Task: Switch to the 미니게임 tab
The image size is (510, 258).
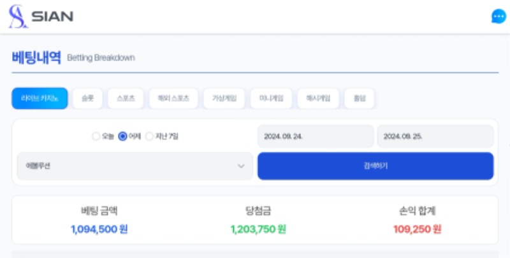Action: (x=272, y=99)
